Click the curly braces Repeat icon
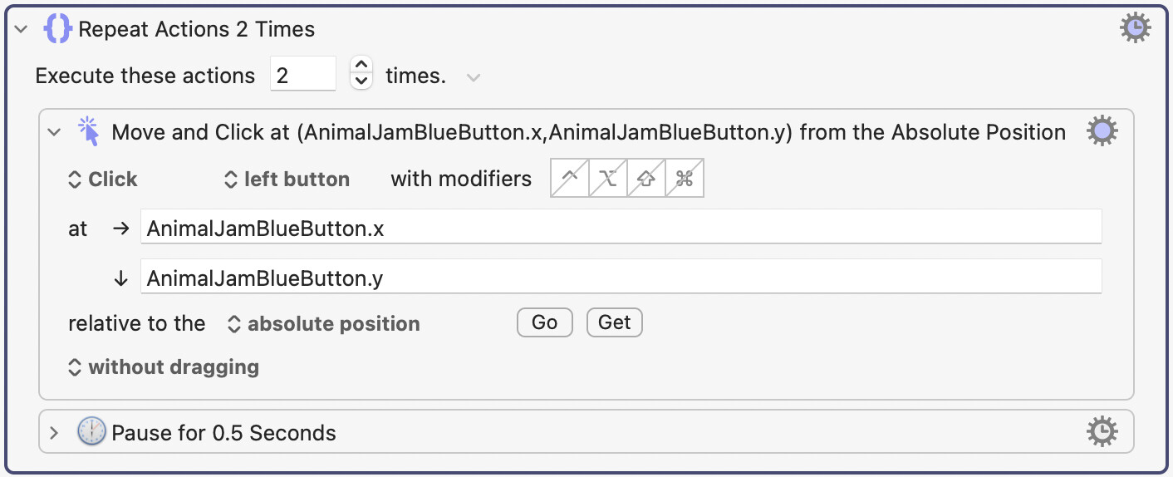 58,30
